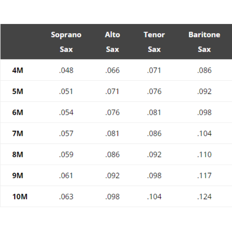Select the 9M row label
Screen dimensions: 232x232
(x=18, y=176)
